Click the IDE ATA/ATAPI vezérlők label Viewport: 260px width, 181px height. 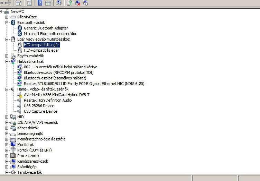38,122
